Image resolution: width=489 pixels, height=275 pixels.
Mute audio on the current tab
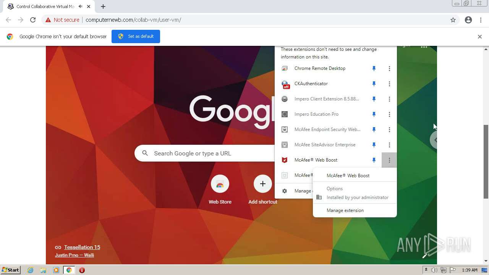point(81,6)
